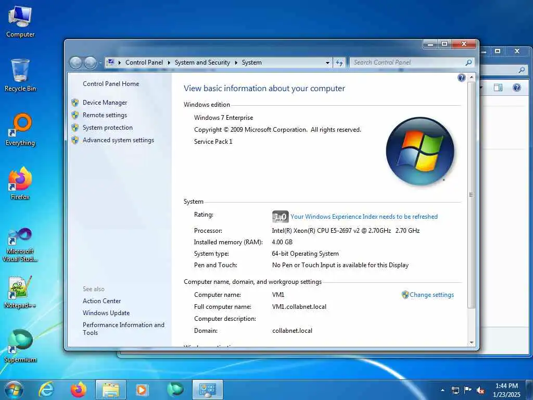Open Action Center flag in system tray

click(468, 390)
